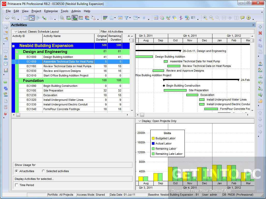
Task: Click the activity table horizontal scrollbar thumb
Action: coord(18,115)
